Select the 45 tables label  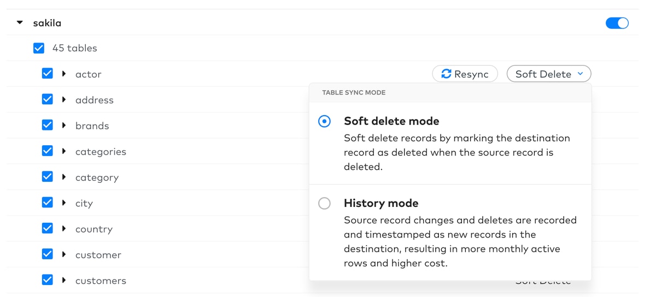click(75, 48)
